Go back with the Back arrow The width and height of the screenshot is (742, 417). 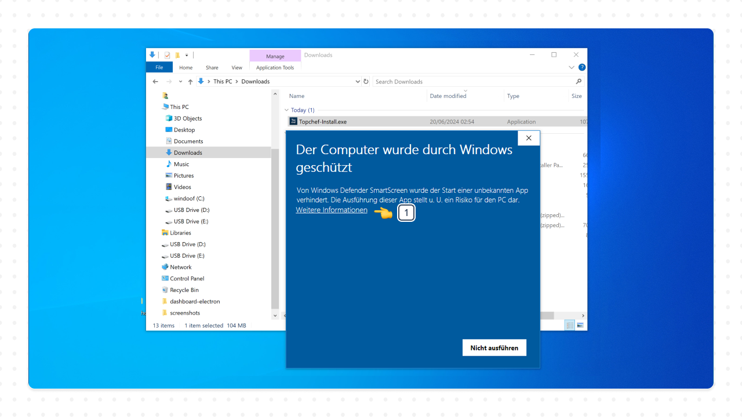pos(155,82)
